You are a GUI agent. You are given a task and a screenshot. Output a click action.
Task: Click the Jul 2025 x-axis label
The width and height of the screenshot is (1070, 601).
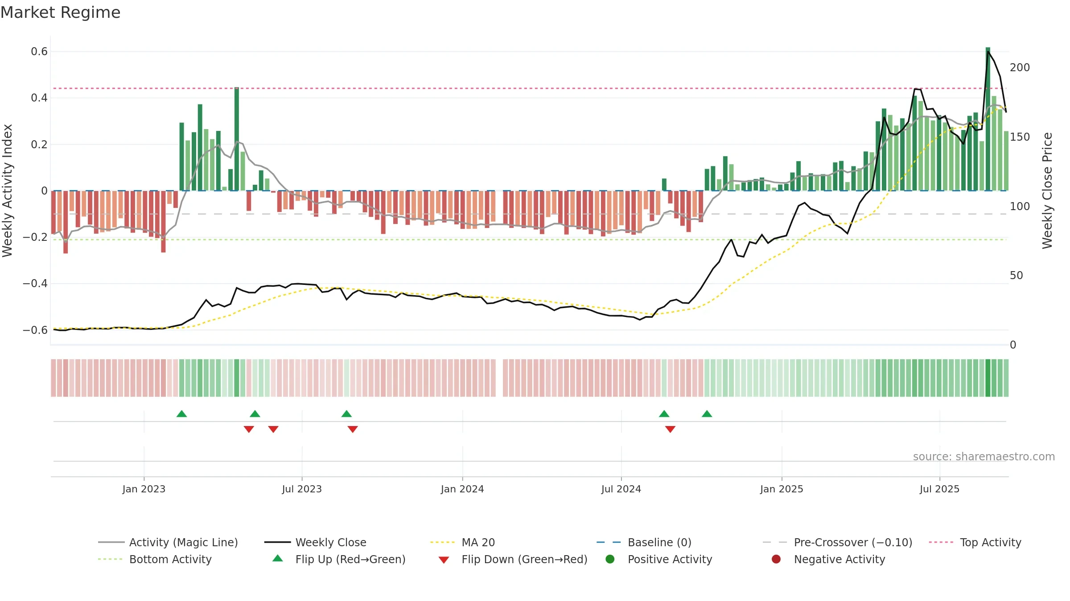click(939, 489)
